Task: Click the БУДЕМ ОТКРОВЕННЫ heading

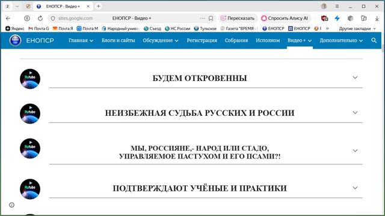Action: [x=200, y=78]
